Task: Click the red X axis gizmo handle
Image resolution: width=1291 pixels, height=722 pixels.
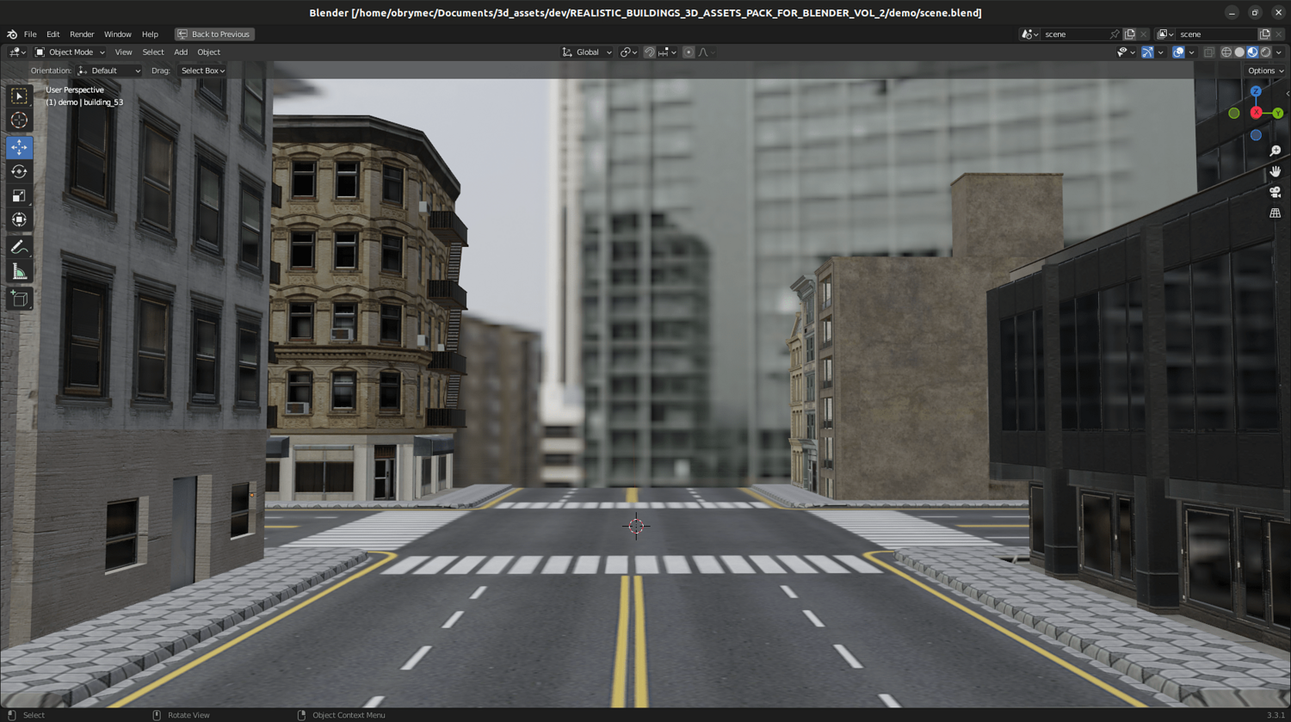Action: [x=1257, y=113]
